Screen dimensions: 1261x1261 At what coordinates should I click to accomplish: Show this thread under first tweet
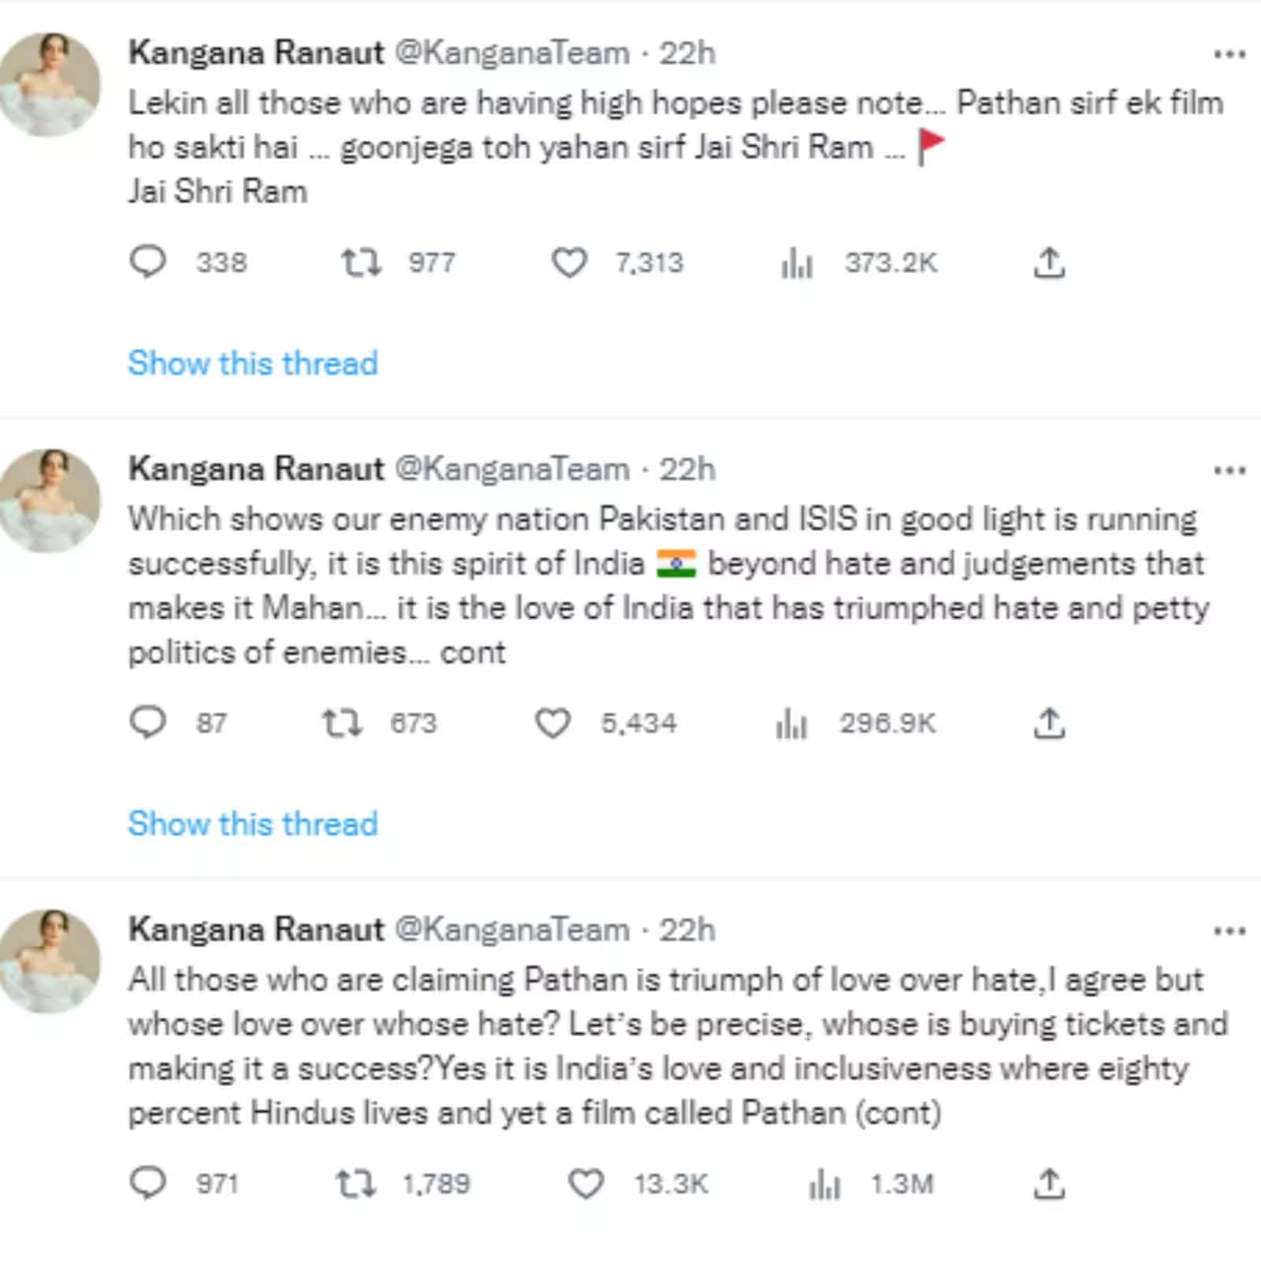tap(253, 363)
